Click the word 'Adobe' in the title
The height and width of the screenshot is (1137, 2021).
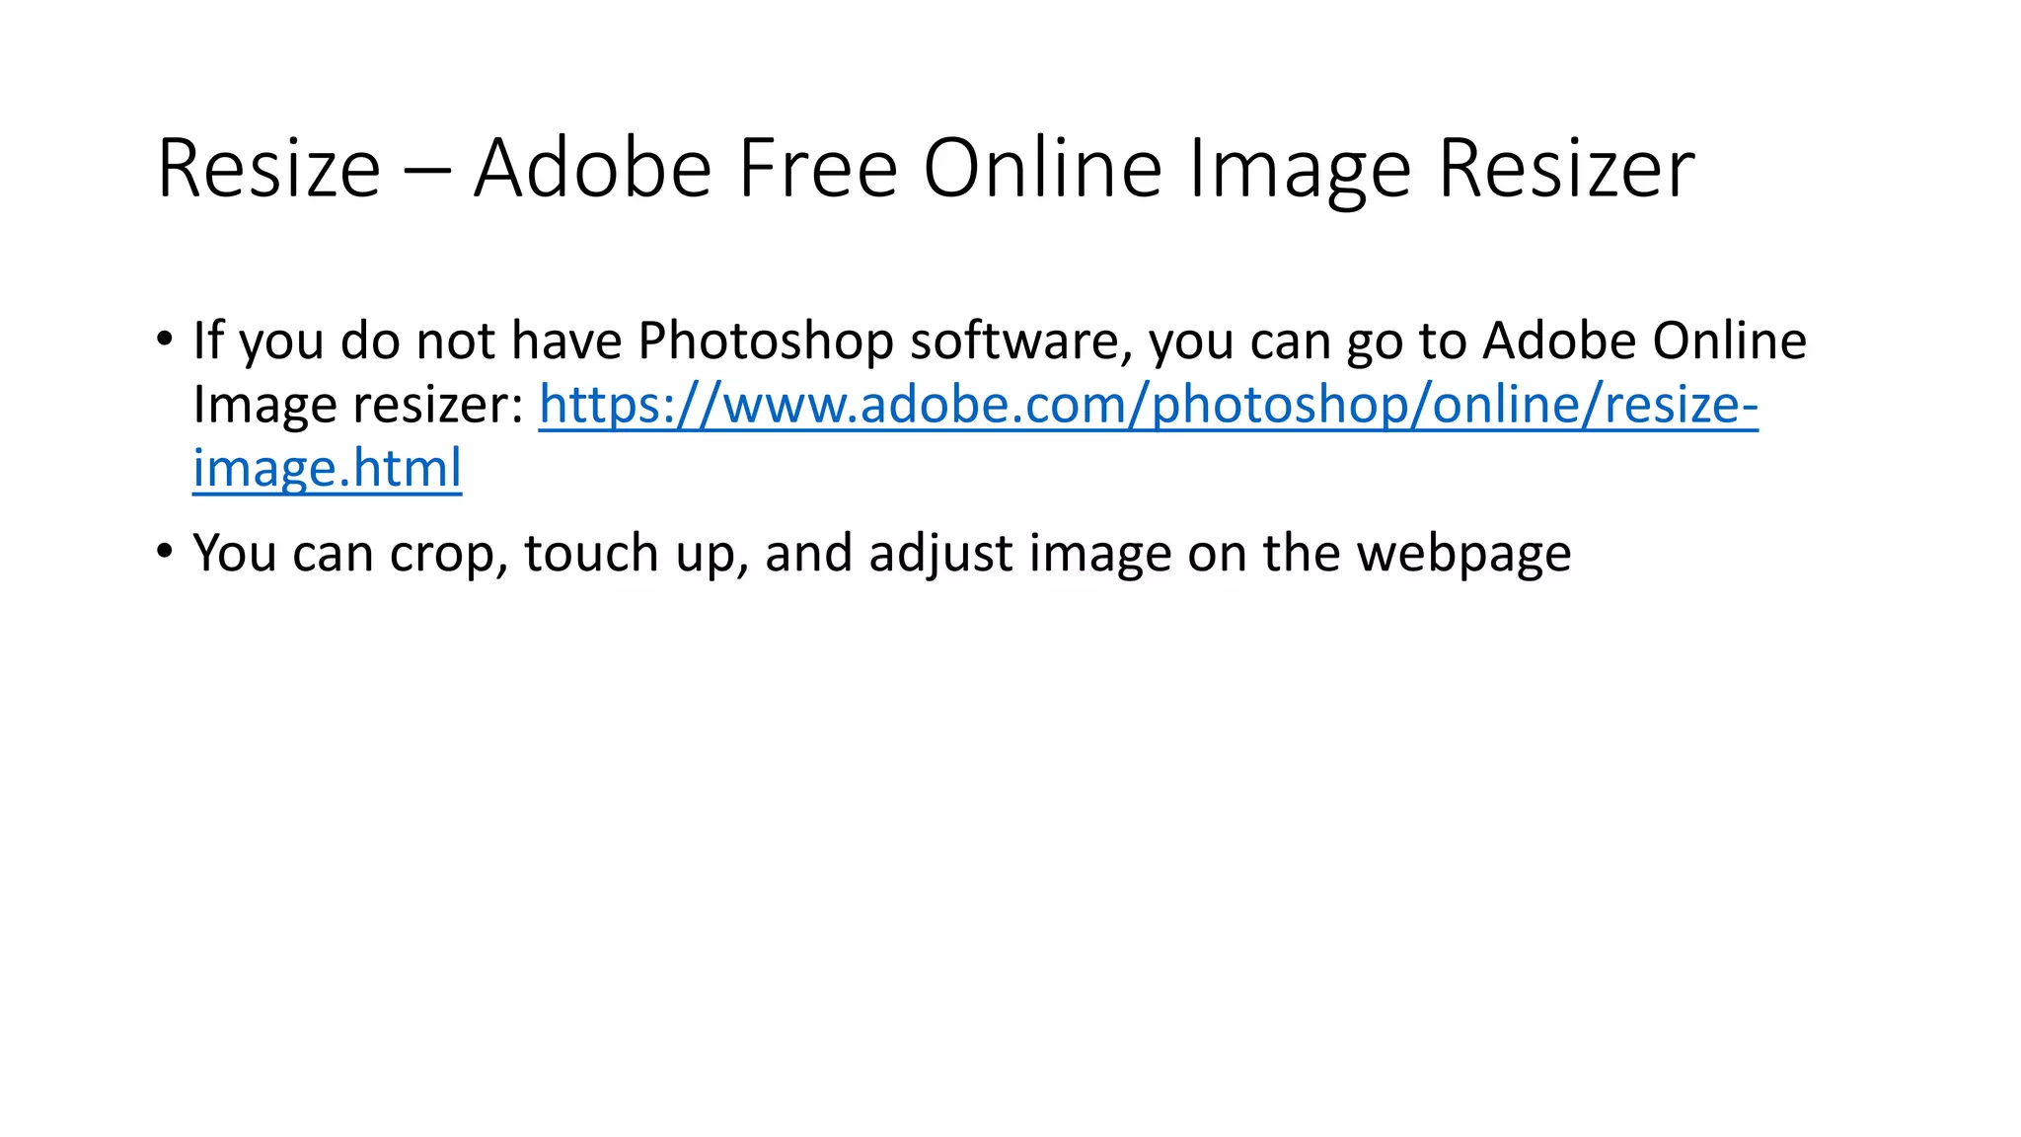click(592, 170)
